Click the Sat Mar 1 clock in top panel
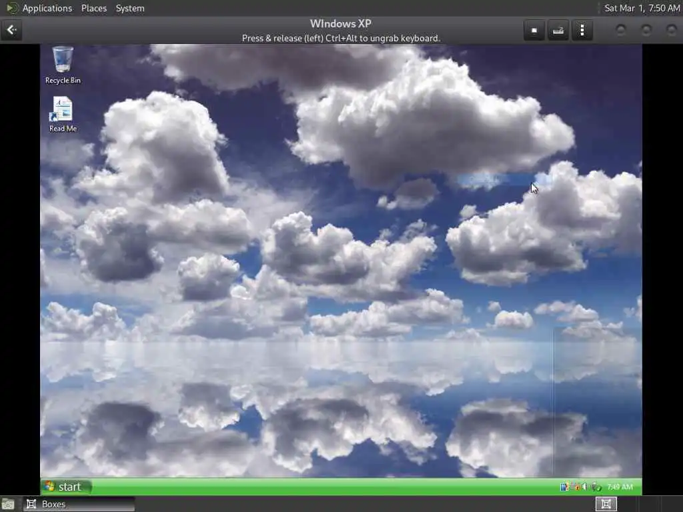 tap(642, 8)
